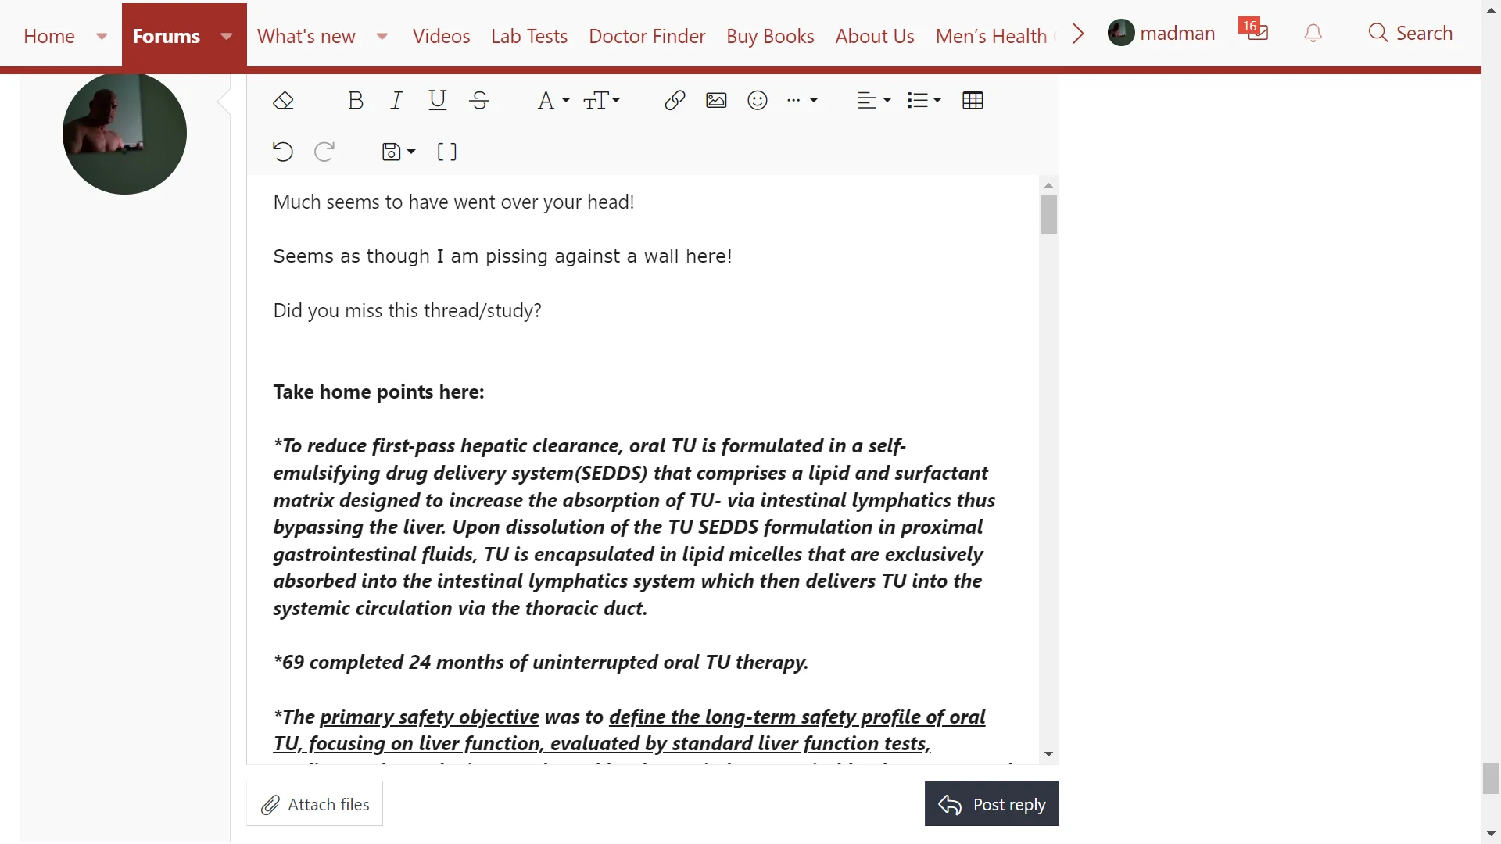Expand the more options ellipsis menu
Viewport: 1501px width, 844px height.
tap(802, 101)
